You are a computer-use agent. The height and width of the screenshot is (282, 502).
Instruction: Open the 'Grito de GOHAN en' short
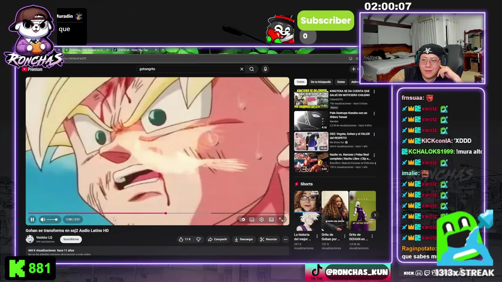coord(362,211)
